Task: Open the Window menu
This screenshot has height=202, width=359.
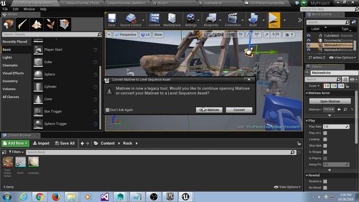Action: [29, 9]
